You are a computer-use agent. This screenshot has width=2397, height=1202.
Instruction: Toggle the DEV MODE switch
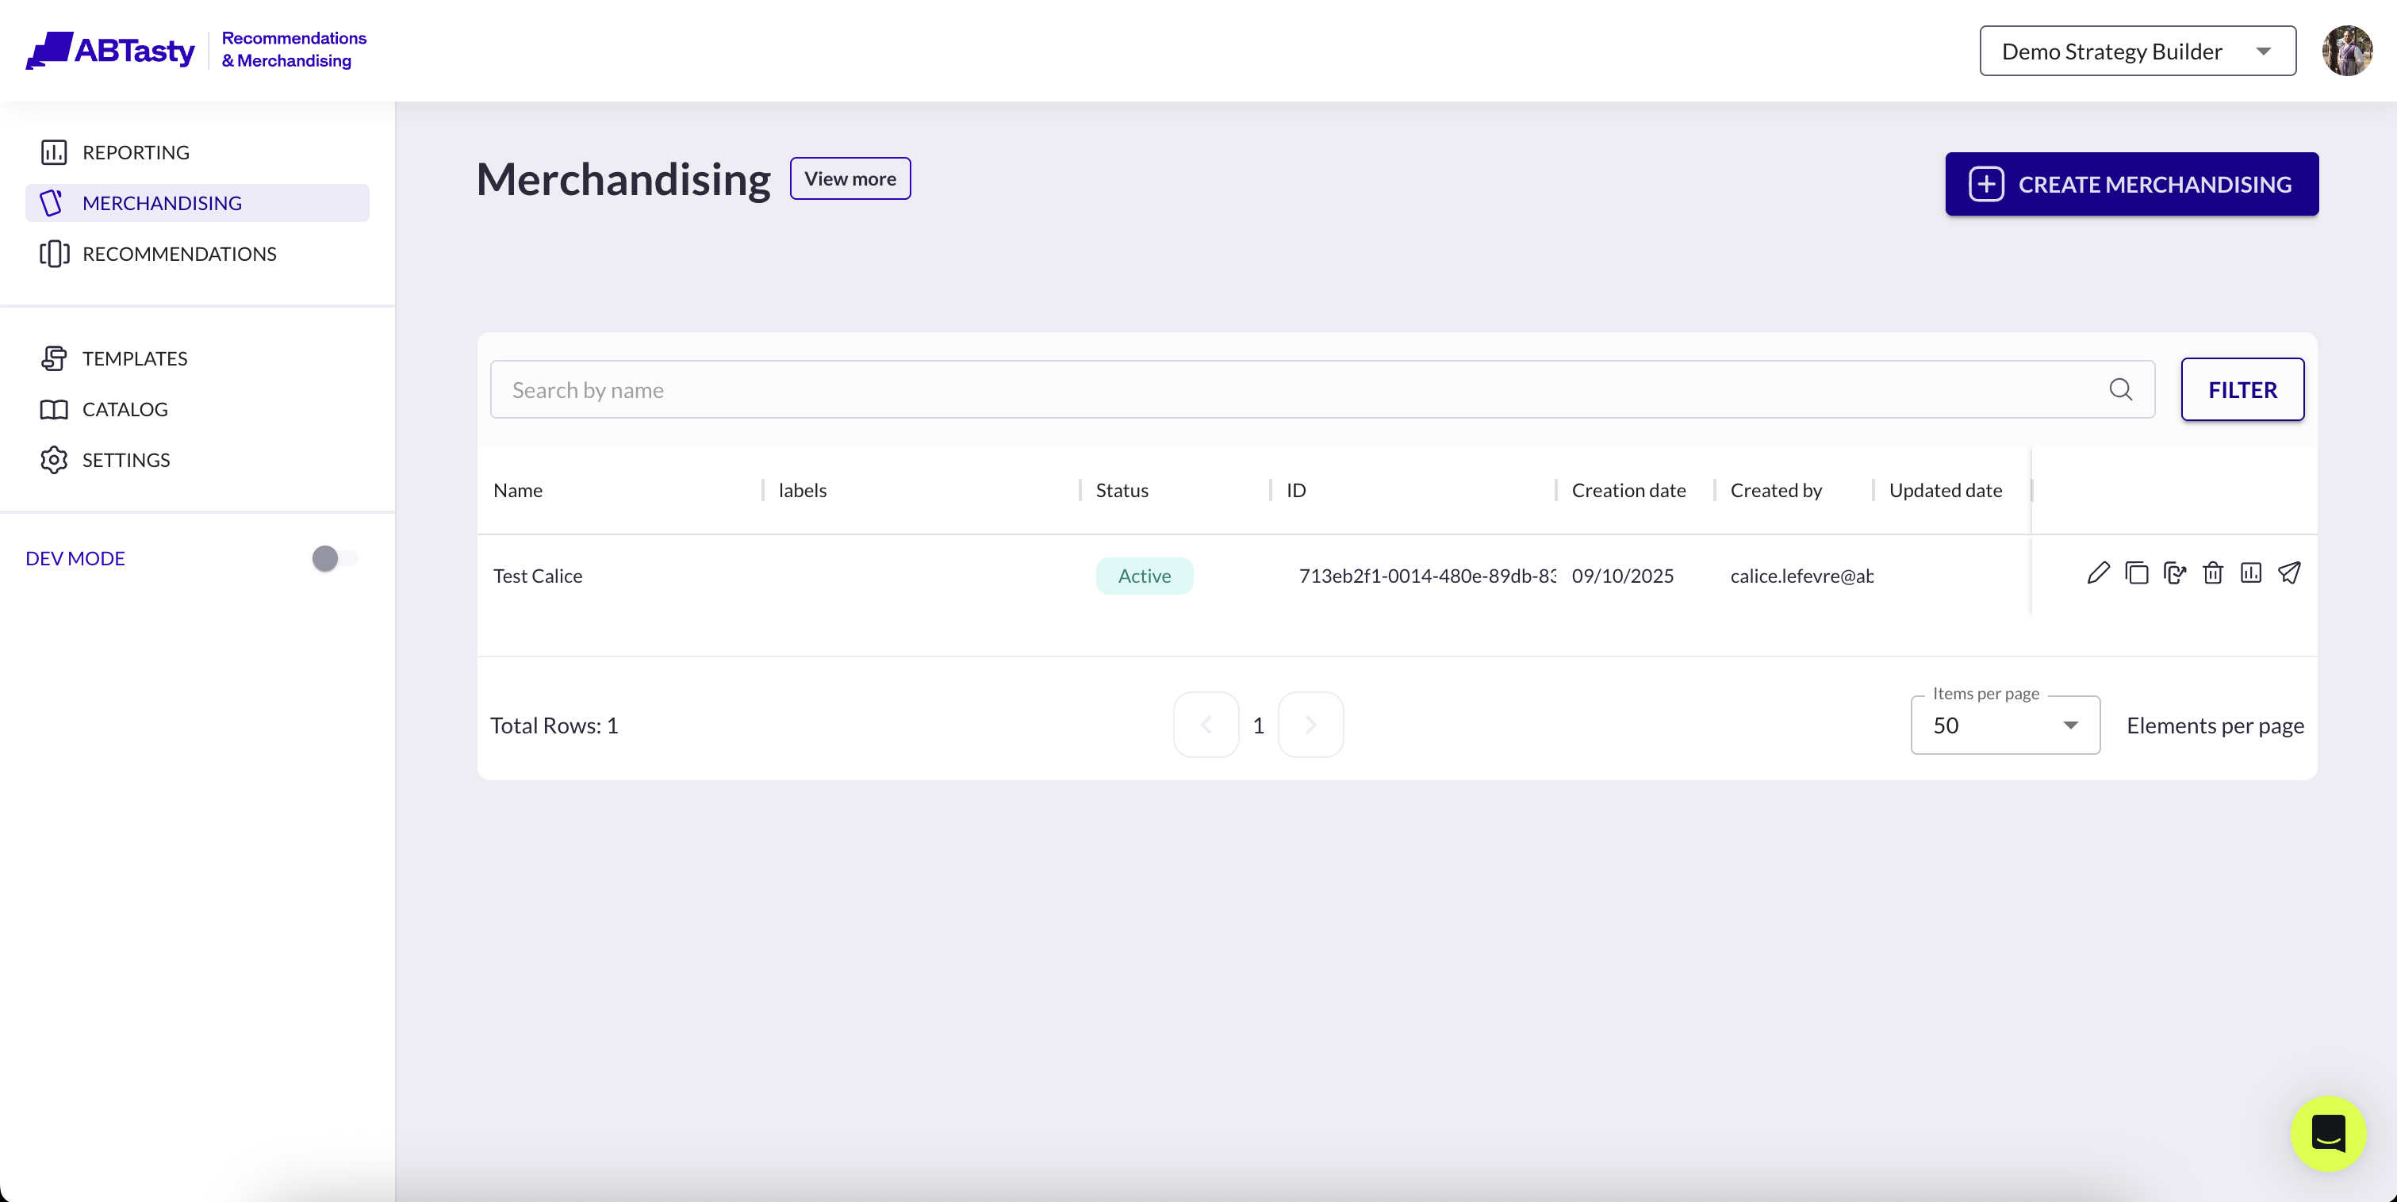(334, 558)
